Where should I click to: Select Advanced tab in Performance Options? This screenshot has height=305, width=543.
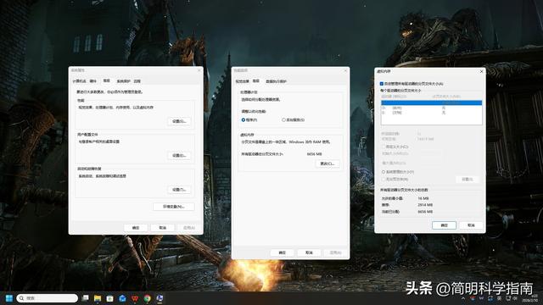(x=256, y=81)
